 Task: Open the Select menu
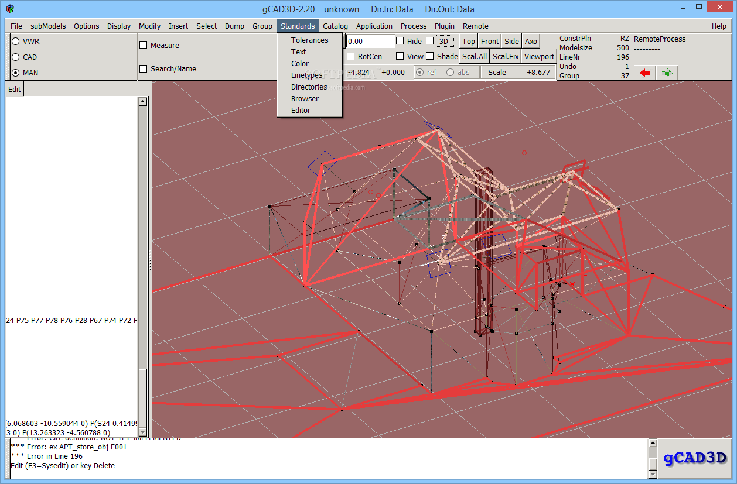206,26
